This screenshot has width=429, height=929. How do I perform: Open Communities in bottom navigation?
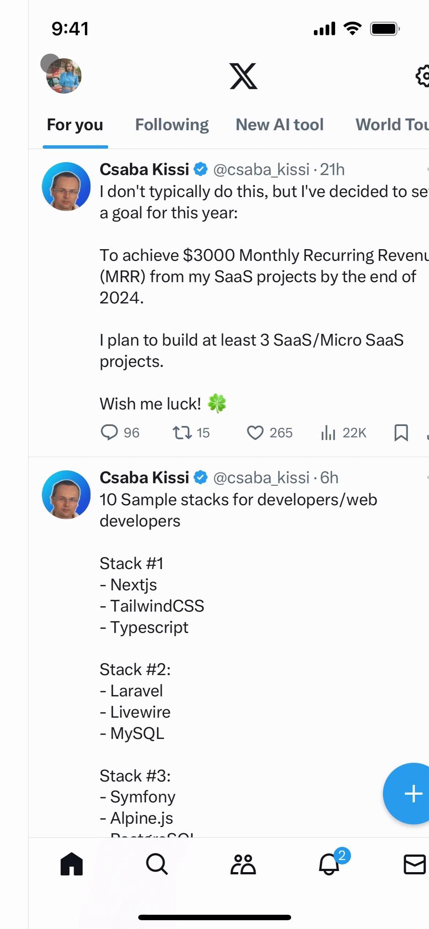[243, 864]
